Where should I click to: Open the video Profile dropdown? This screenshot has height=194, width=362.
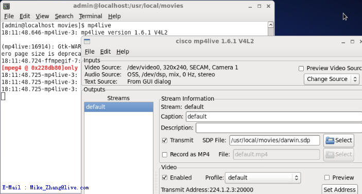(x=263, y=177)
